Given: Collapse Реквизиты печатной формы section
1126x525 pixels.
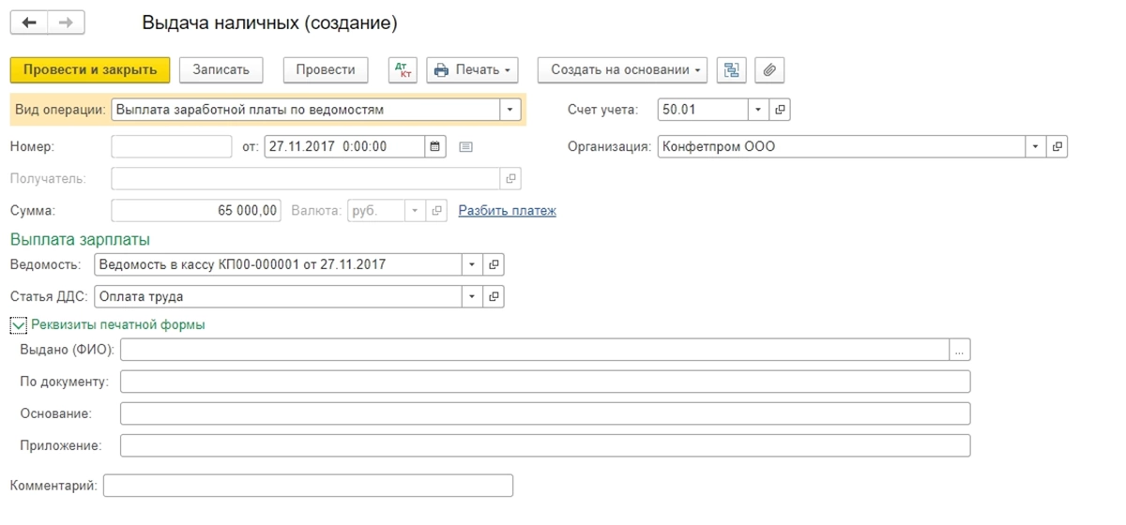Looking at the screenshot, I should click(19, 325).
